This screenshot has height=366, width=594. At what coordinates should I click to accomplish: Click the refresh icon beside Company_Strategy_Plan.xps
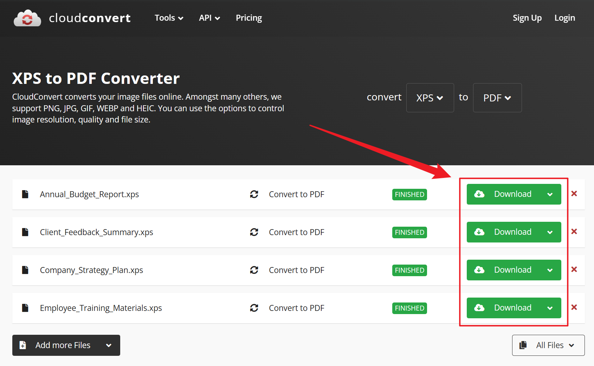254,270
